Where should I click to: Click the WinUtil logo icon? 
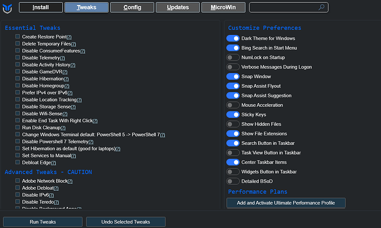pyautogui.click(x=8, y=8)
